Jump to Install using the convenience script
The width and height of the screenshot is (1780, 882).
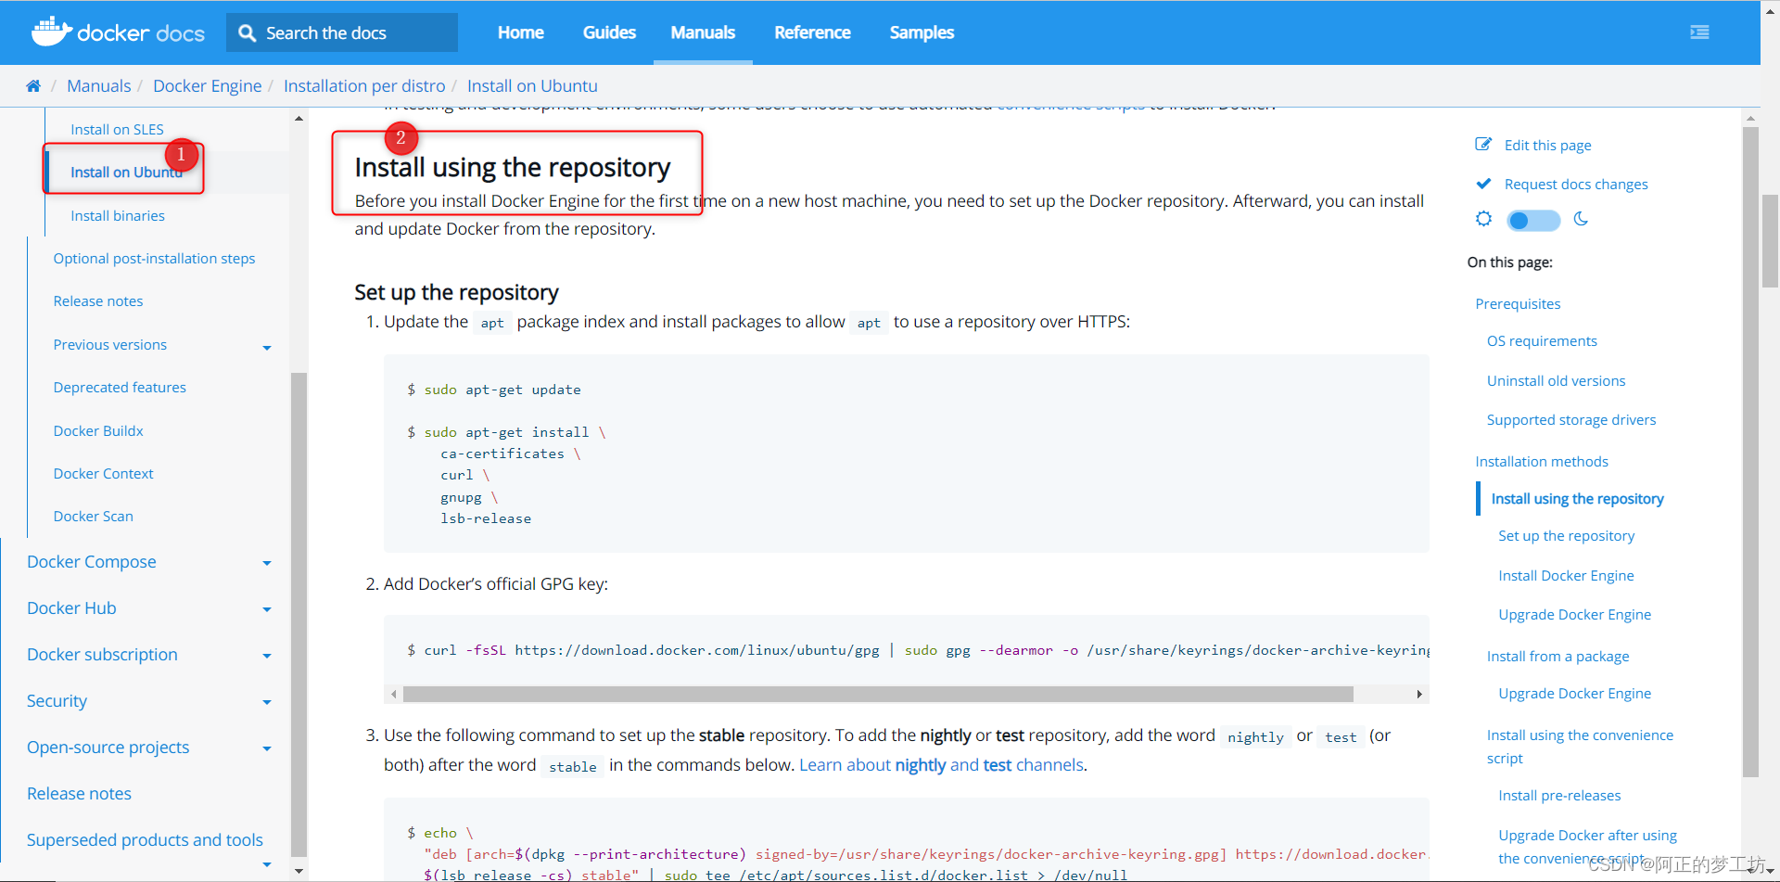click(1580, 747)
